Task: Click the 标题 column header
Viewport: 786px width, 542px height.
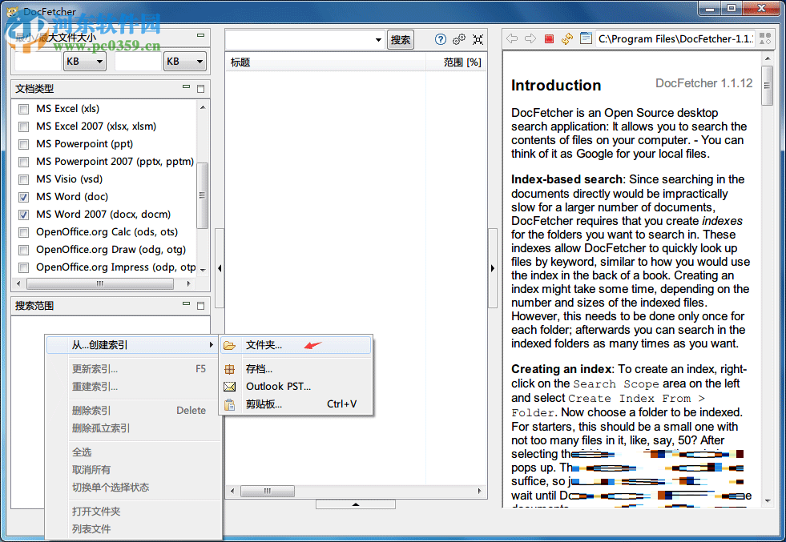Action: (x=326, y=62)
